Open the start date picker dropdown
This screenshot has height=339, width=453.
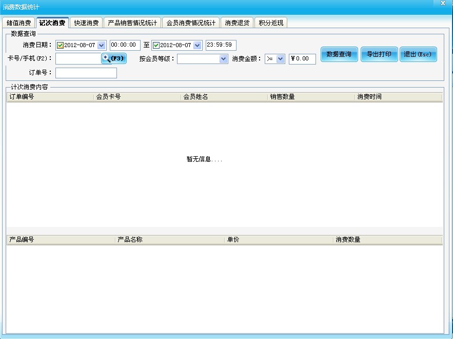pyautogui.click(x=101, y=45)
